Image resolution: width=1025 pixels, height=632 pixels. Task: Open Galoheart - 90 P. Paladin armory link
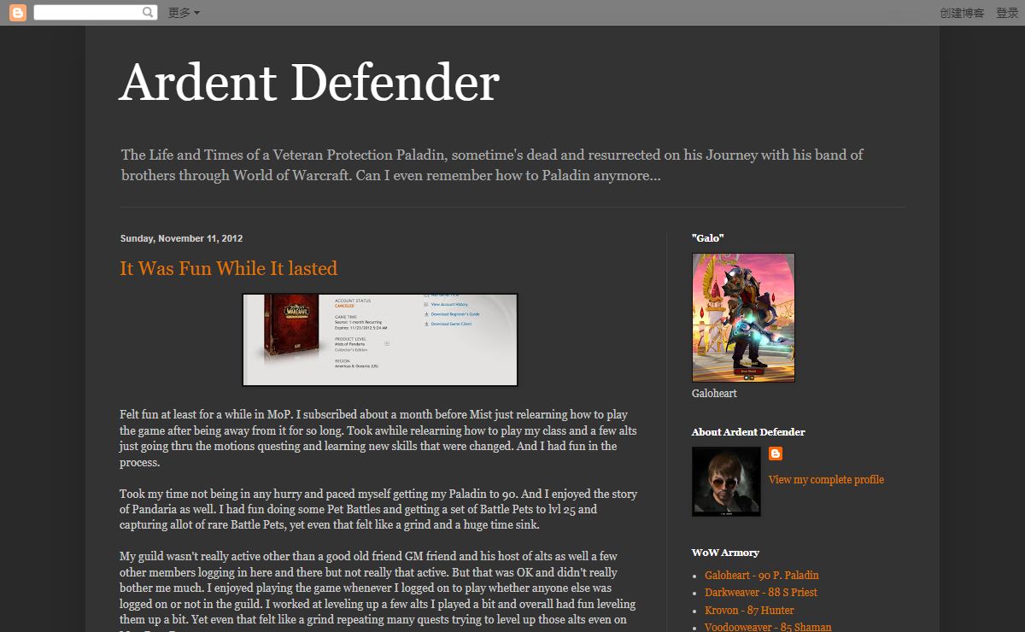tap(762, 575)
